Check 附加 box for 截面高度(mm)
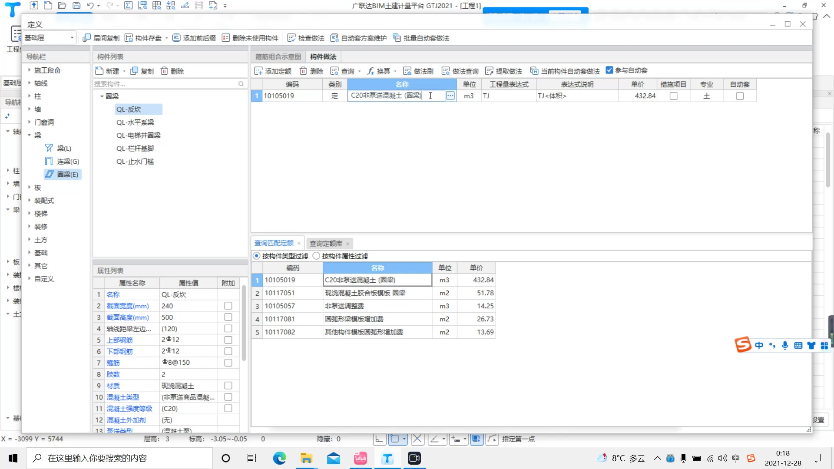The width and height of the screenshot is (834, 469). tap(228, 317)
